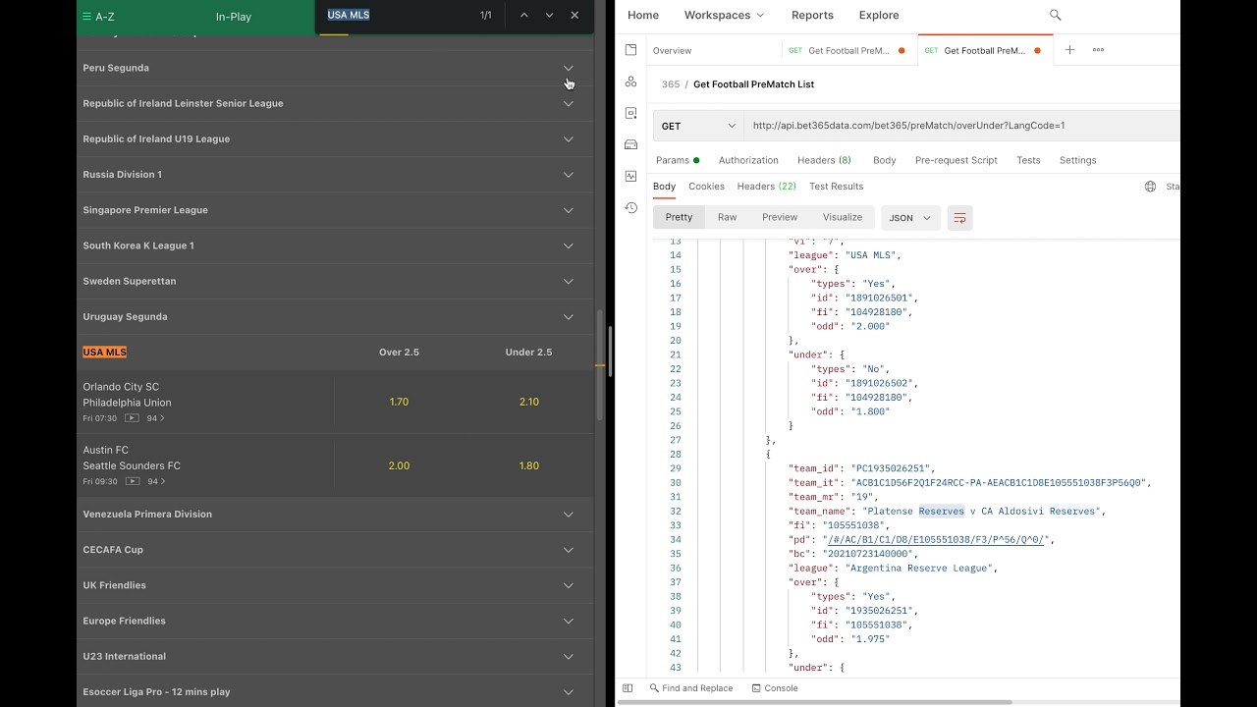Image resolution: width=1257 pixels, height=707 pixels.
Task: Open the tab options ellipsis menu
Action: tap(1098, 50)
